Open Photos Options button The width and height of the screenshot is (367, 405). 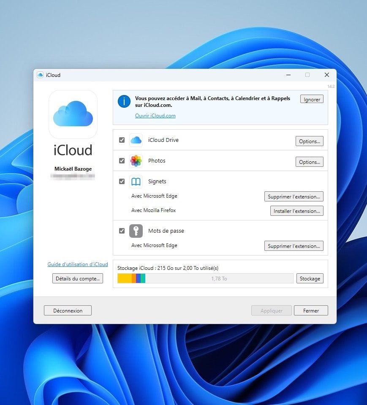tap(310, 162)
